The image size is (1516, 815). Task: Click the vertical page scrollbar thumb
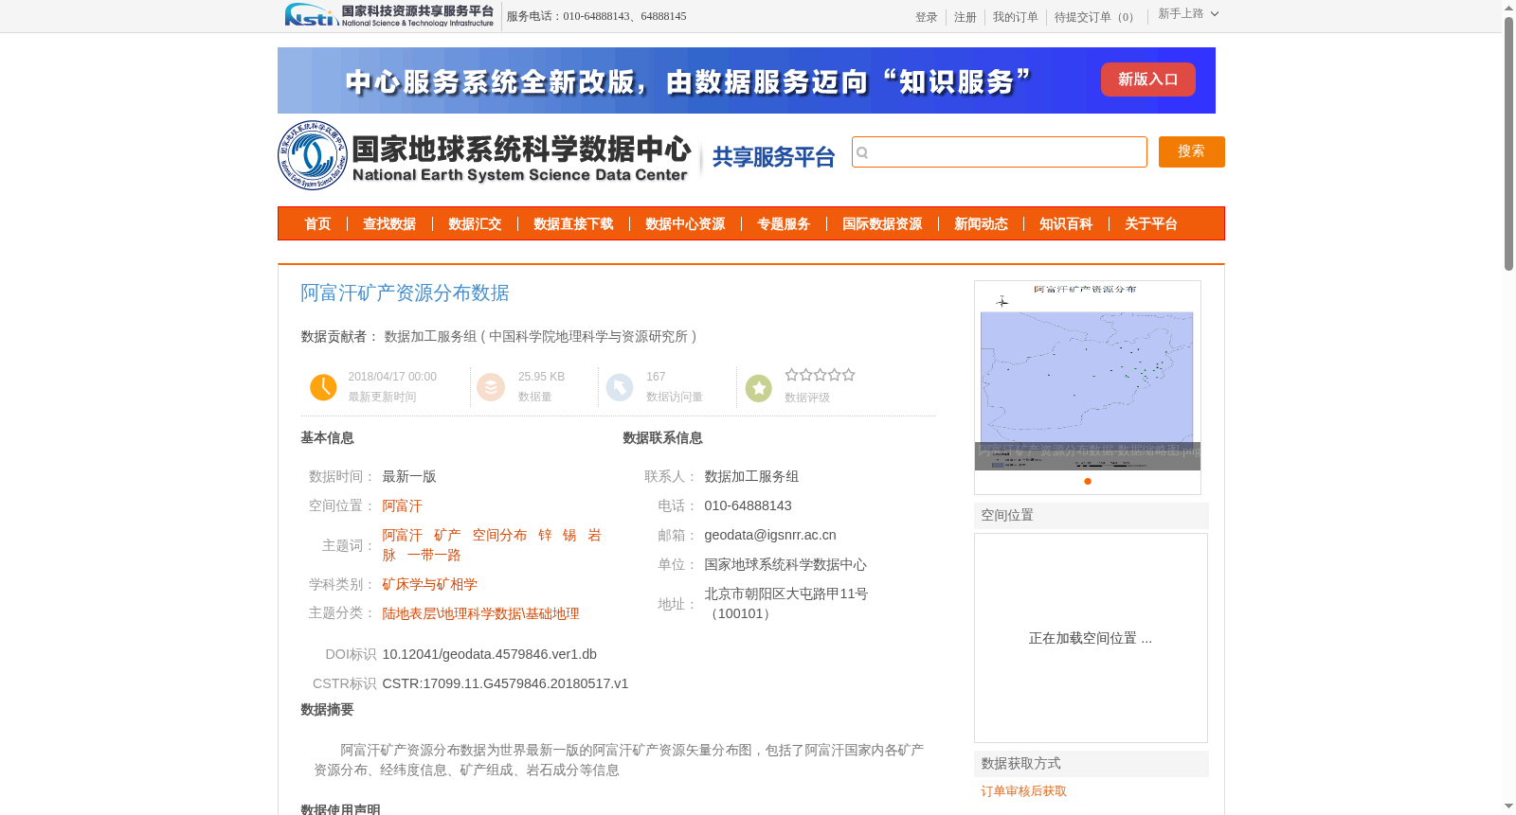pos(1508,143)
